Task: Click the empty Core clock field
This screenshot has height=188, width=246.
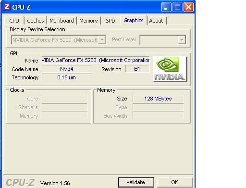Action: 64,99
